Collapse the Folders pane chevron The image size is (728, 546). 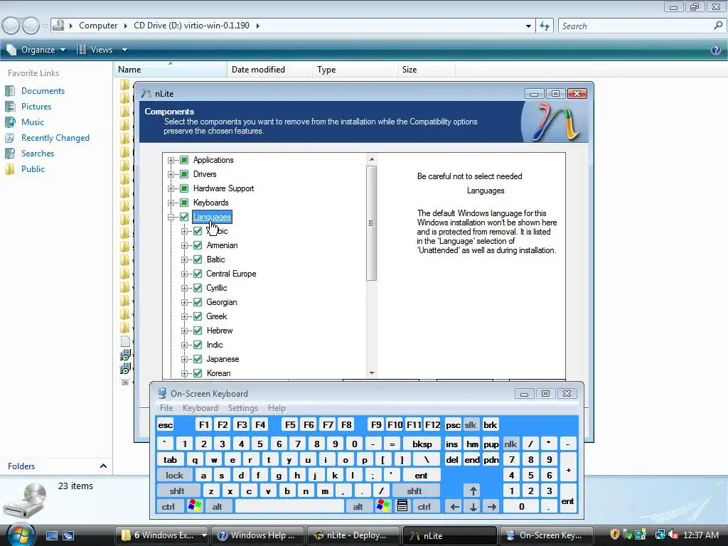coord(103,466)
